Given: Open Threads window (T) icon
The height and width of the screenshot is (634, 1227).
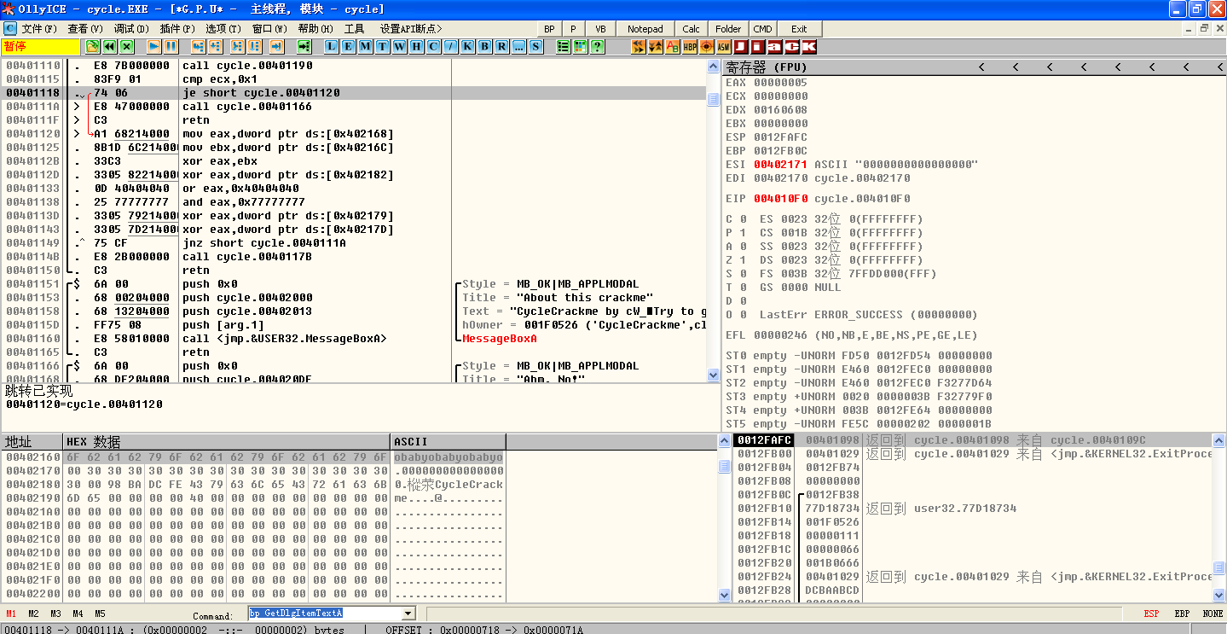Looking at the screenshot, I should click(x=382, y=46).
